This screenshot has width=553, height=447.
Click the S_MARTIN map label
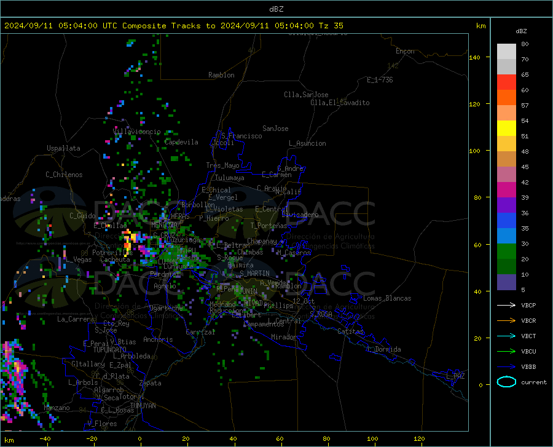click(254, 274)
